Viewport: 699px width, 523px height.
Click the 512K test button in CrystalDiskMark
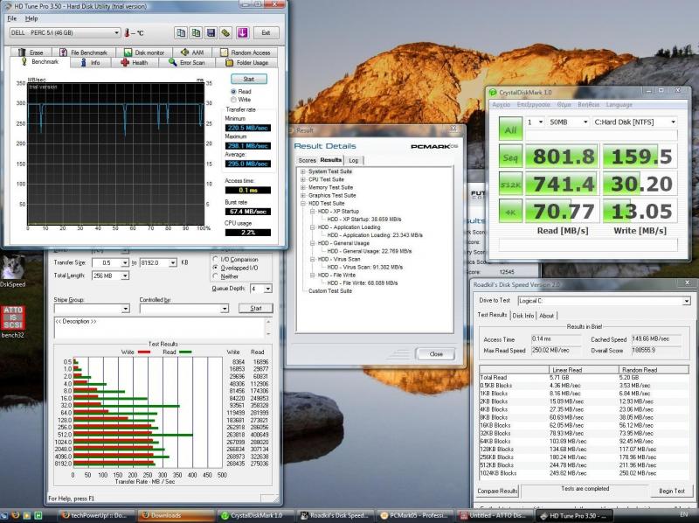coord(510,185)
